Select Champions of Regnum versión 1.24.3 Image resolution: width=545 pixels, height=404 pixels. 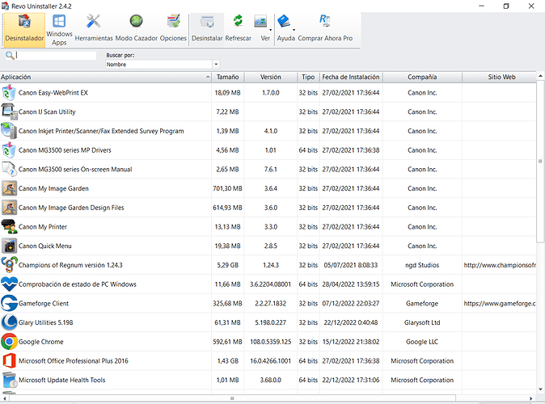[x=70, y=265]
